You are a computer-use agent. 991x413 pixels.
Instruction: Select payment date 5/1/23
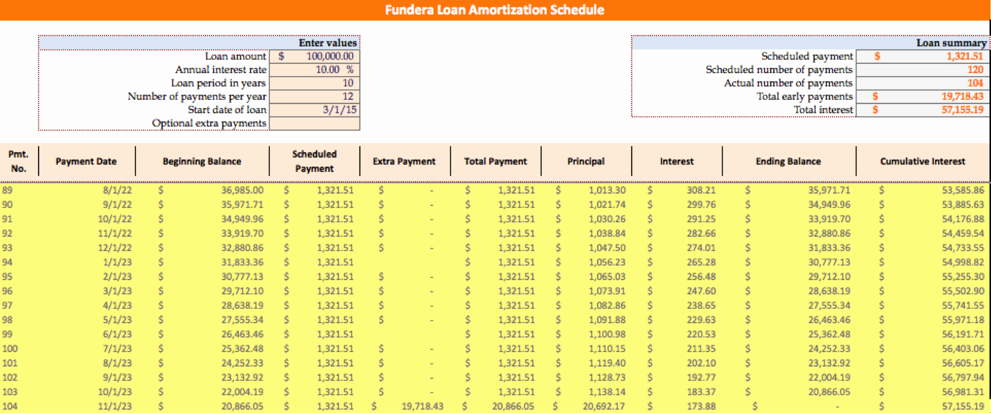pyautogui.click(x=117, y=320)
